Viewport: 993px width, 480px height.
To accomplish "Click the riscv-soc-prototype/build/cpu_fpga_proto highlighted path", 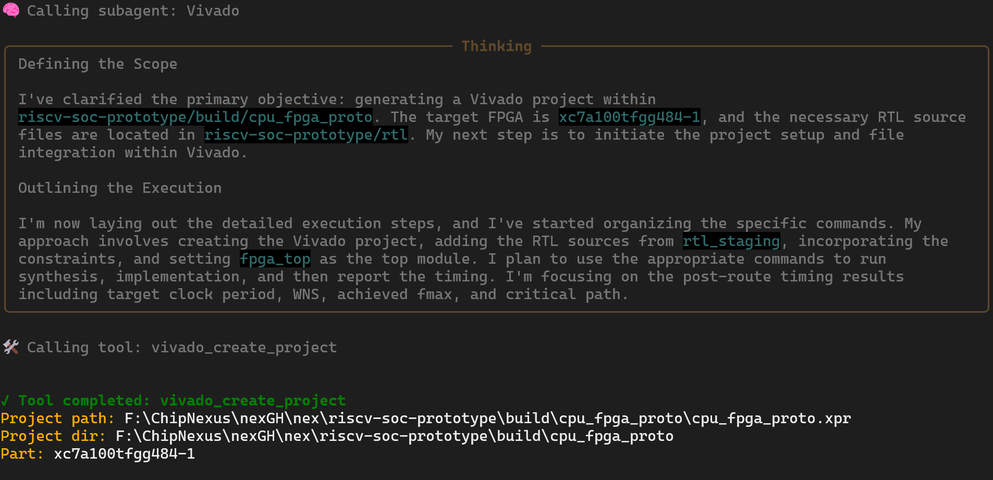I will (195, 117).
